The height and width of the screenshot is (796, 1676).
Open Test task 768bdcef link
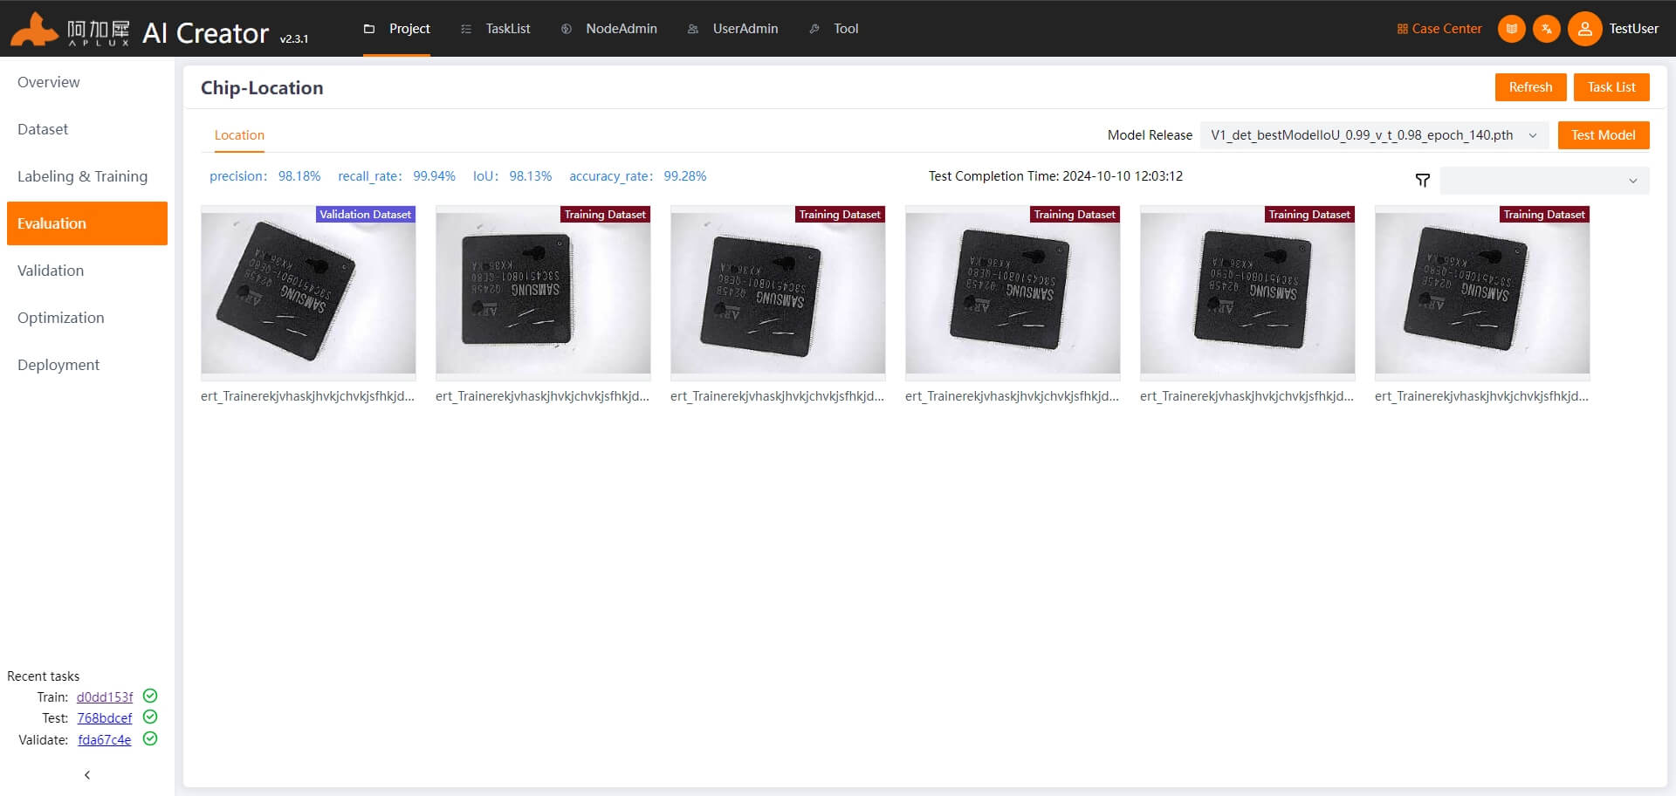click(x=105, y=717)
